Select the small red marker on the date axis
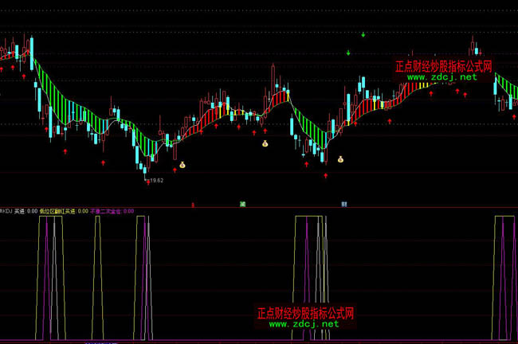The height and width of the screenshot is (344, 518). tap(193, 204)
